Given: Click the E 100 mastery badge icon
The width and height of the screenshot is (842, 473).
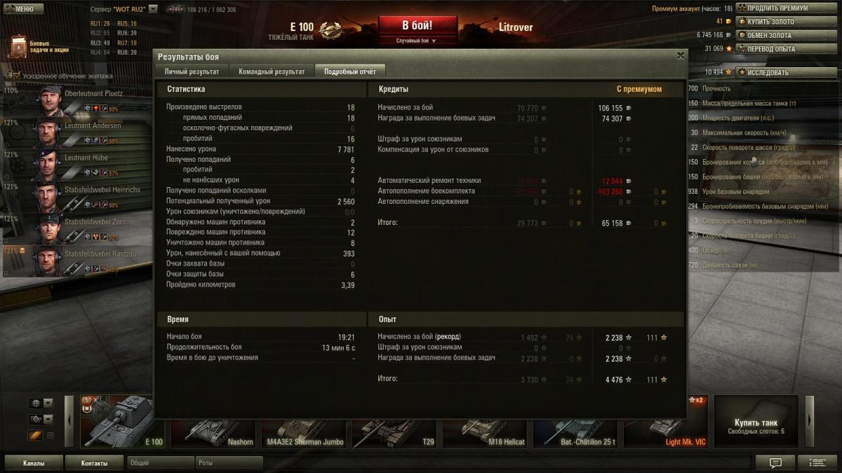Looking at the screenshot, I should tap(329, 29).
